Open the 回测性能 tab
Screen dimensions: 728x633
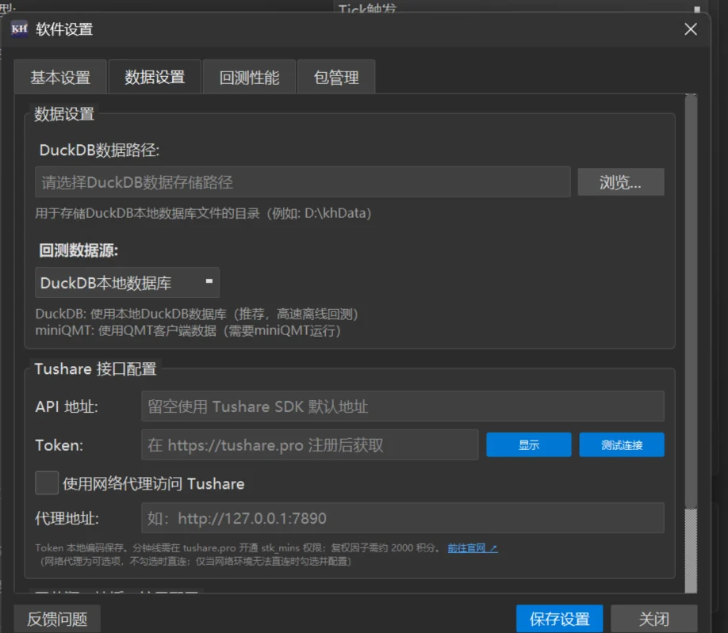click(x=249, y=77)
